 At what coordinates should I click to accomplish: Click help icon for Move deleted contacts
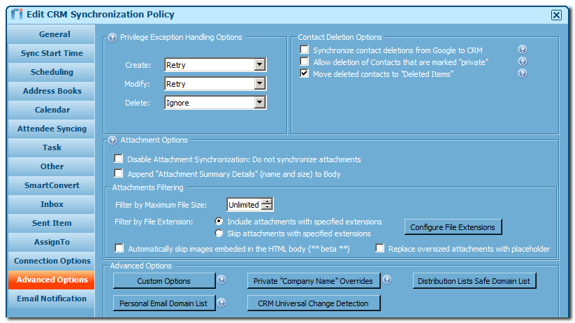523,73
